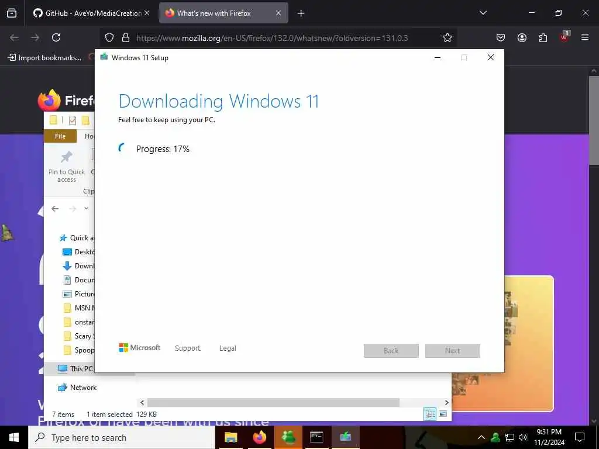Select This PC in Explorer tree

point(75,368)
